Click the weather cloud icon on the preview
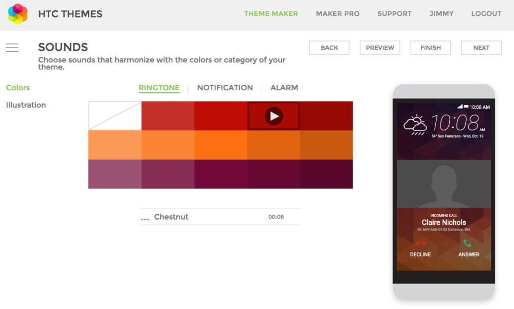Screen dimensions: 514x309 pyautogui.click(x=415, y=123)
